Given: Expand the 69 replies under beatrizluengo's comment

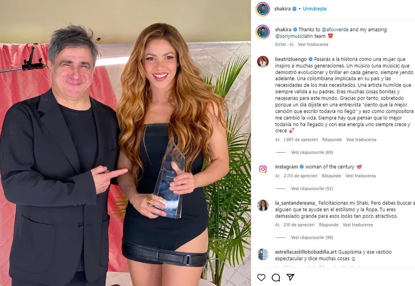Looking at the screenshot, I should 312,152.
